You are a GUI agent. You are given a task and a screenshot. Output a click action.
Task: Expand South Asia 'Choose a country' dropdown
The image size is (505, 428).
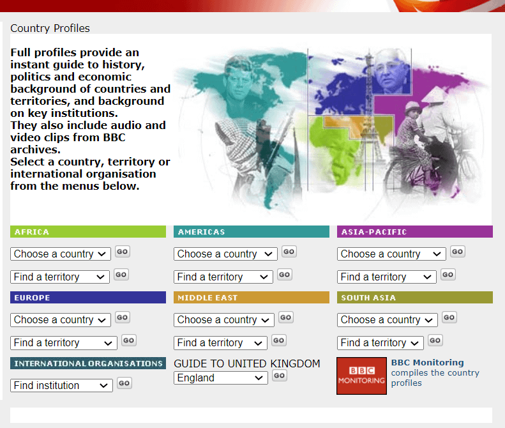tap(387, 320)
